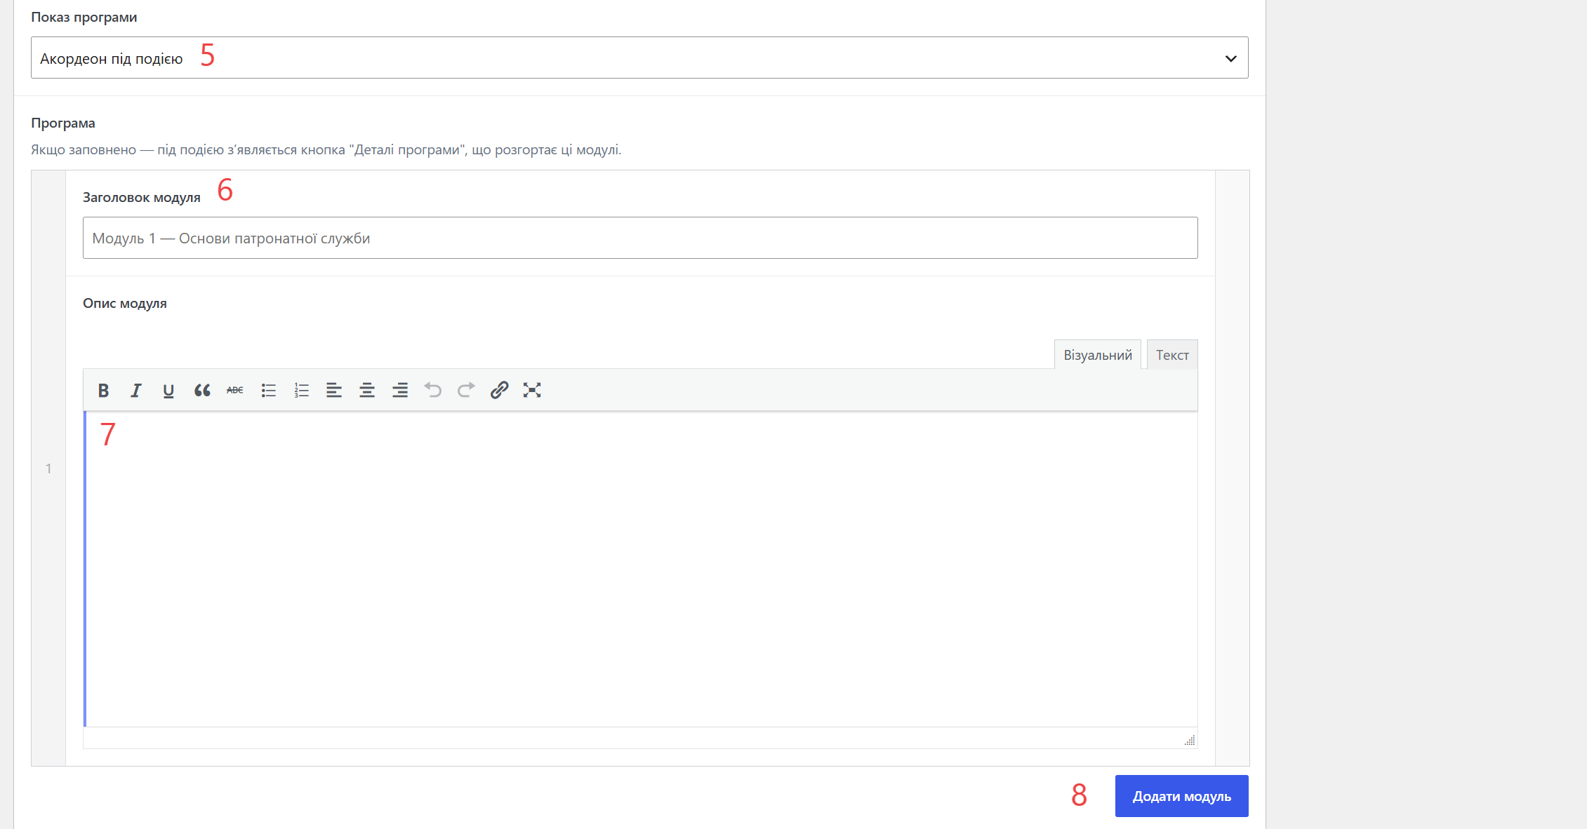Insert a blockquote

[202, 391]
